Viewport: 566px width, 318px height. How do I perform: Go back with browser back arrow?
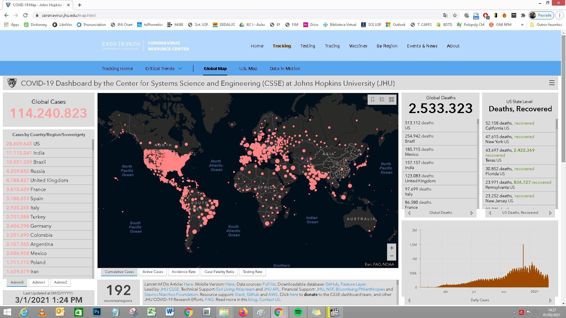tap(6, 15)
